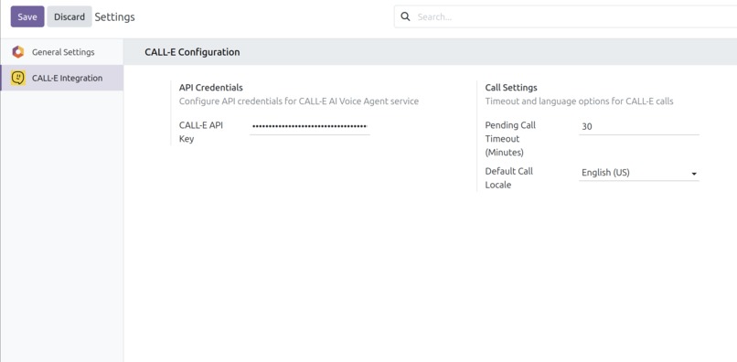Click the CALL-E API Key field
This screenshot has height=362, width=737.
coord(310,126)
